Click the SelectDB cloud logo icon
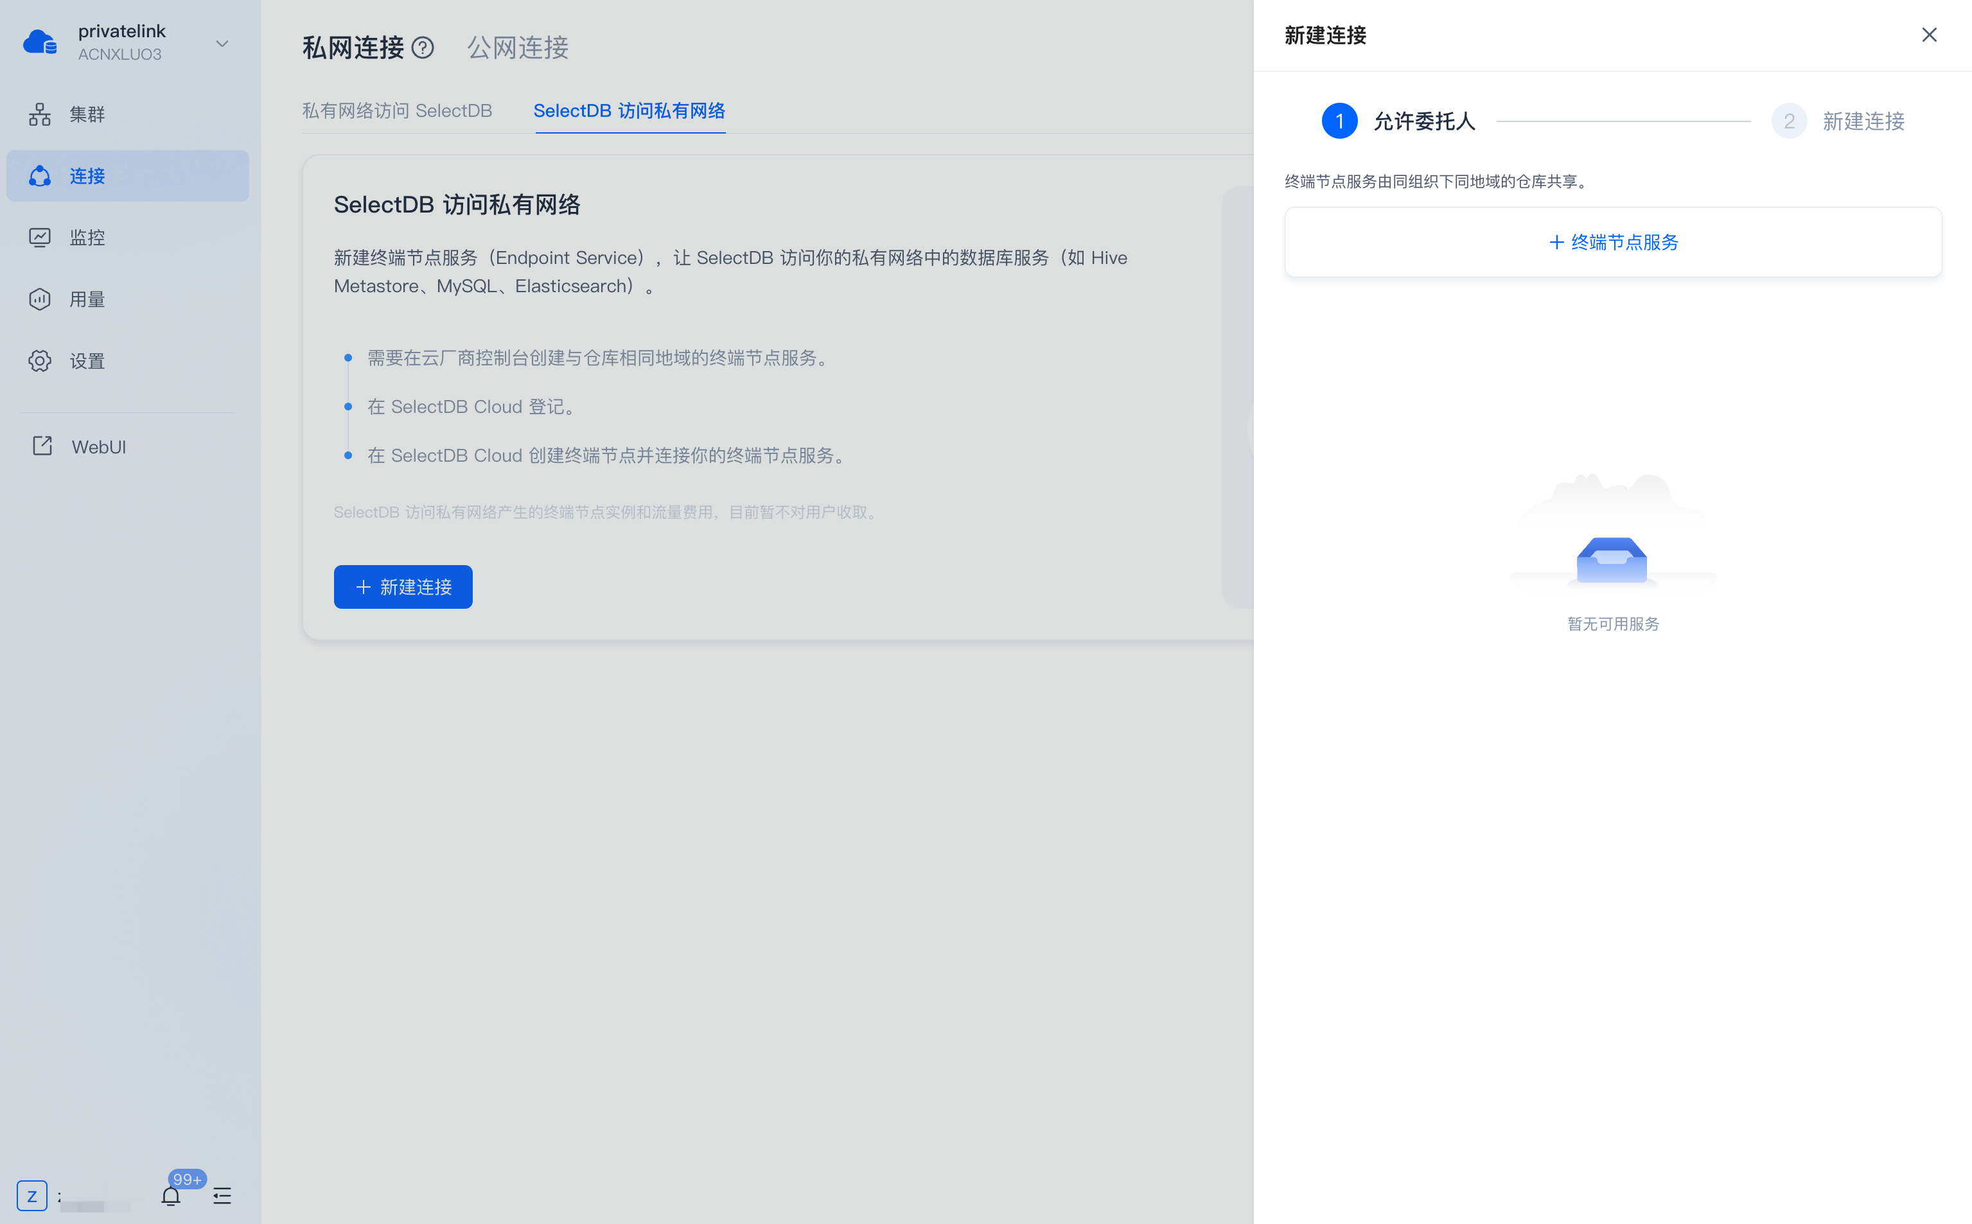Screen dimensions: 1972x1224 click(40, 42)
